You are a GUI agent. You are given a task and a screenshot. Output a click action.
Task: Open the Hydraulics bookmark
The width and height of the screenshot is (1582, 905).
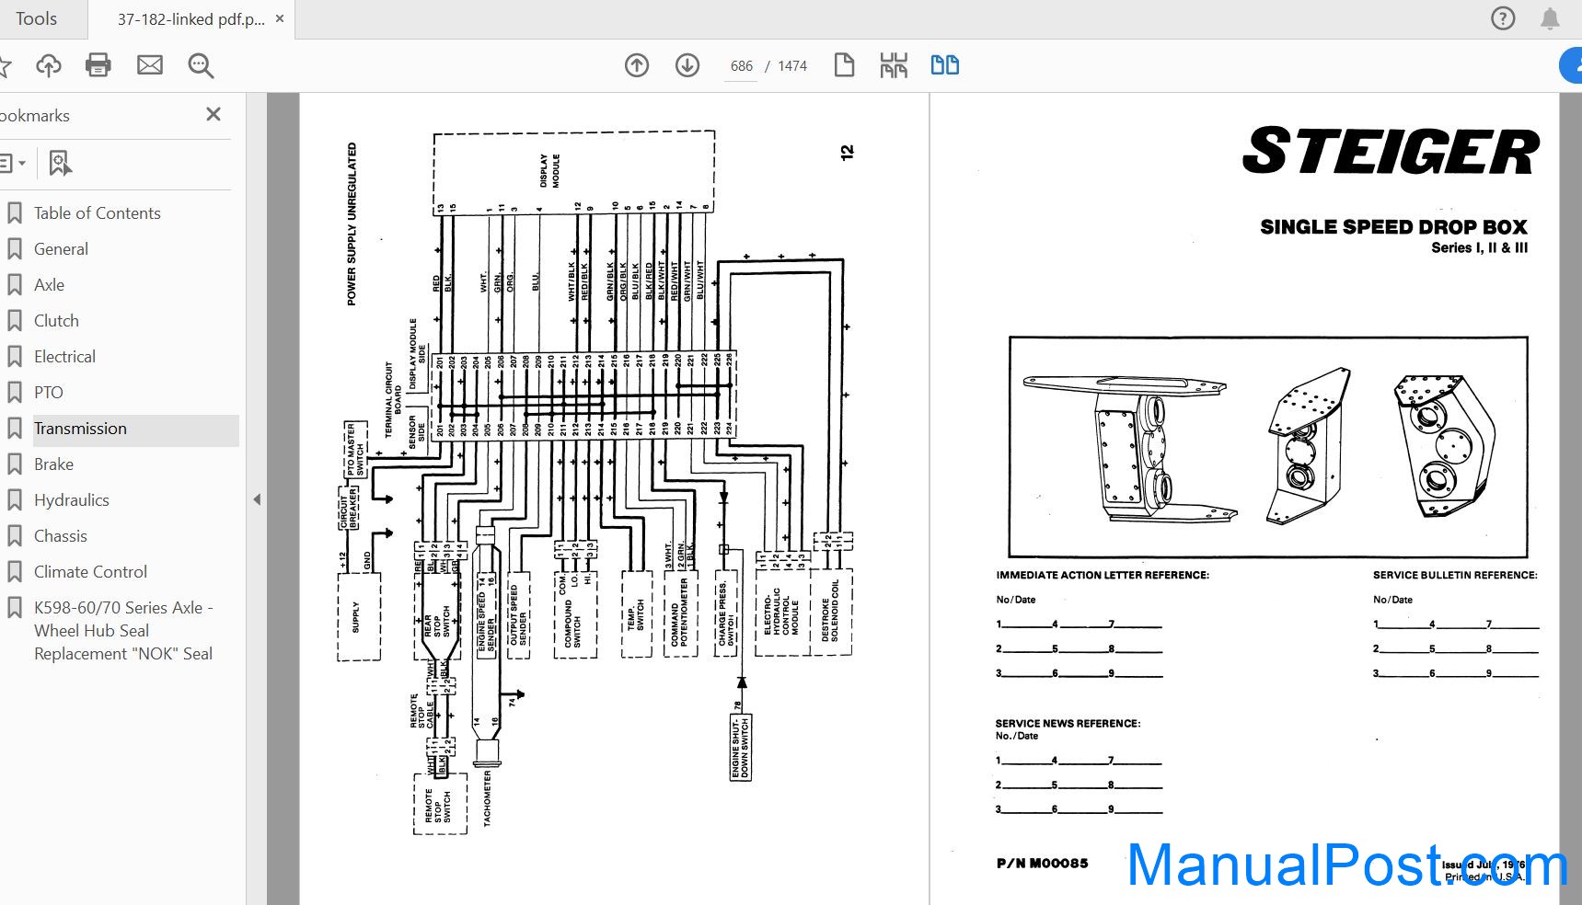[x=72, y=500]
